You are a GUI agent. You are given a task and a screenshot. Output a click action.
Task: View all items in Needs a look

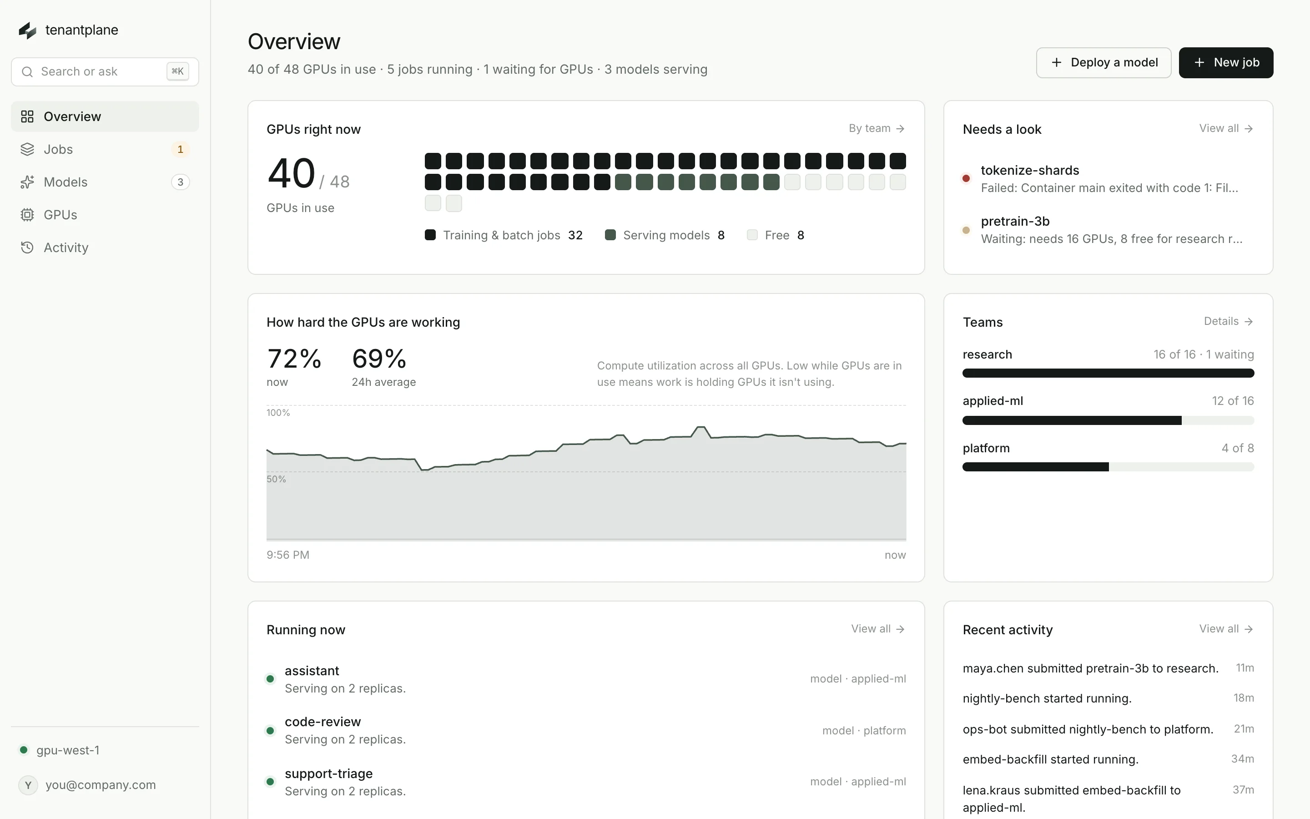[1226, 128]
